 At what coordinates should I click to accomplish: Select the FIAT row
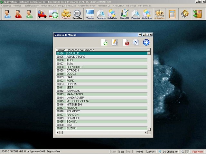point(102,77)
